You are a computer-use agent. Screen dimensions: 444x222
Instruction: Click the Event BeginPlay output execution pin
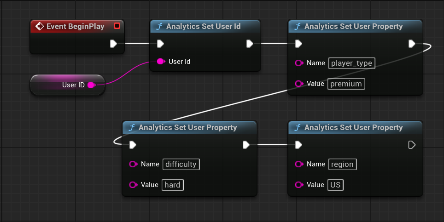coord(113,44)
